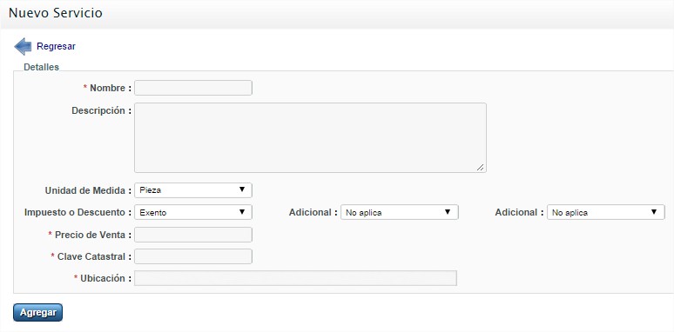Click inside the Descripción text area
Image resolution: width=674 pixels, height=332 pixels.
310,137
